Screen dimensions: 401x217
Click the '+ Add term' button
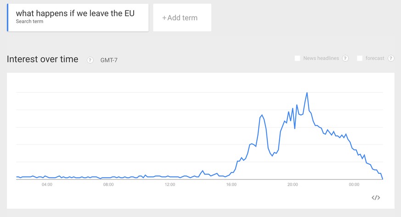pyautogui.click(x=182, y=18)
